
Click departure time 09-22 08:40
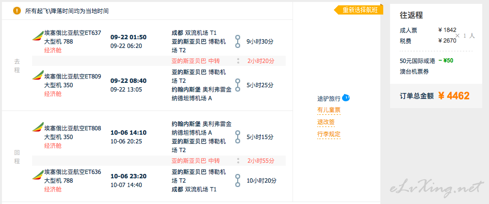click(x=129, y=81)
